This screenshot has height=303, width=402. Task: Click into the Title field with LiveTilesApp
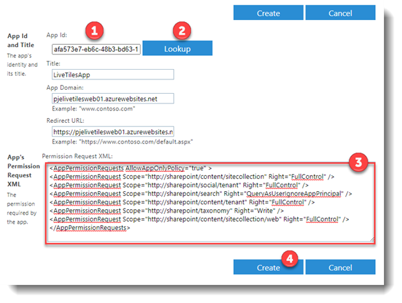[113, 75]
